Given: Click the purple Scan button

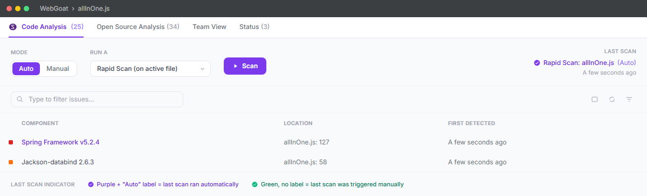Looking at the screenshot, I should (x=245, y=66).
